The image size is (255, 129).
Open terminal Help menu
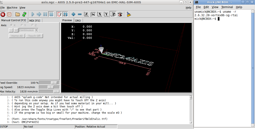tap(239, 7)
